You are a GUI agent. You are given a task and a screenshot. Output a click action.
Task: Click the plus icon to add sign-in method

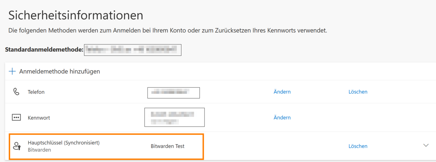pyautogui.click(x=12, y=71)
